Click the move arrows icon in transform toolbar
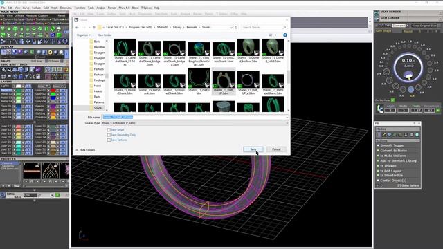This screenshot has height=249, width=443. (28, 41)
